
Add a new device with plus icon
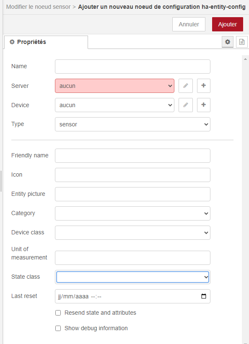[203, 105]
